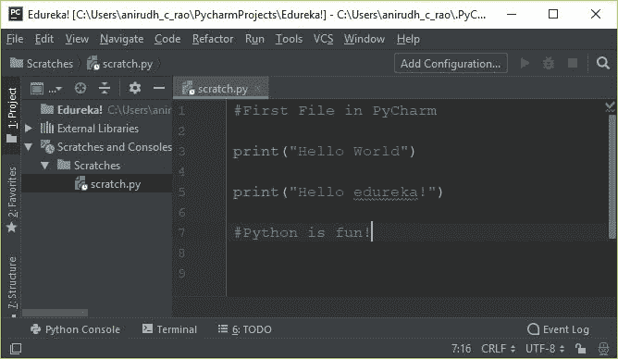
Task: Open the 6: TODO tool window
Action: (245, 329)
